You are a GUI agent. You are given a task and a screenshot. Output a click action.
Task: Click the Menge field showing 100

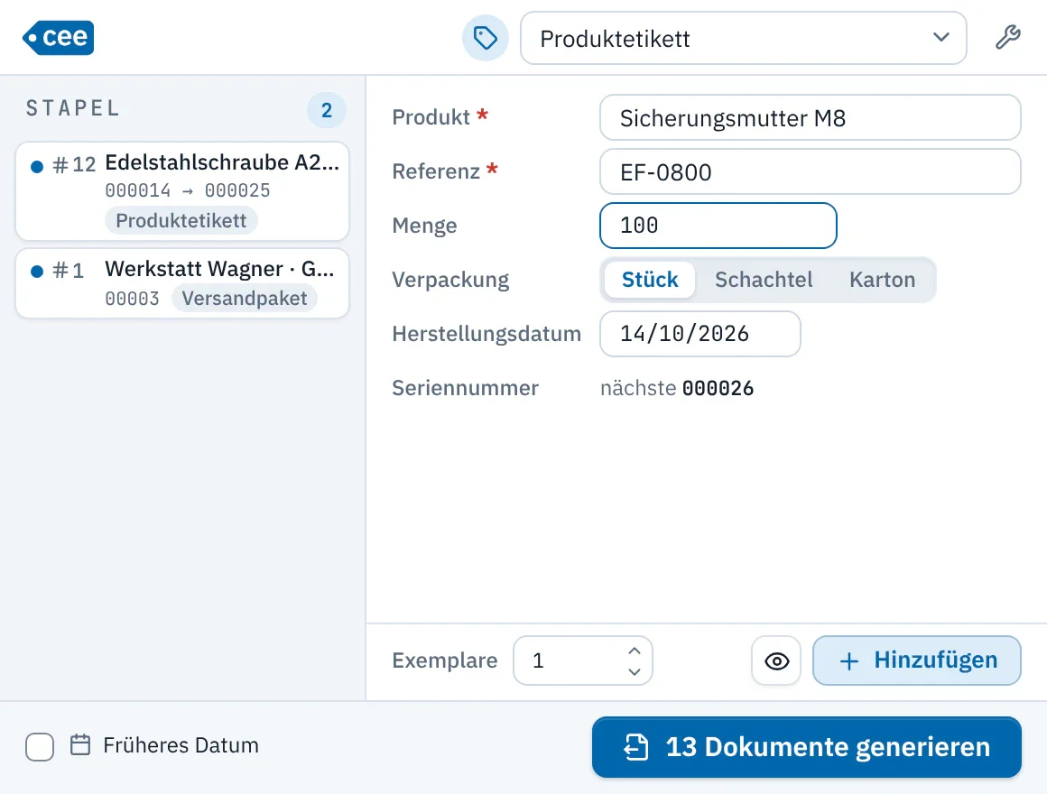pos(718,226)
